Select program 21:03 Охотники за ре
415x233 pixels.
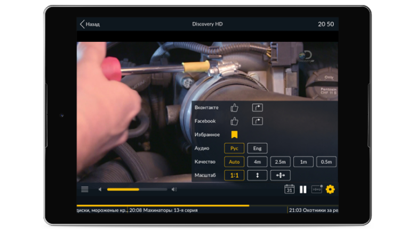[314, 210]
